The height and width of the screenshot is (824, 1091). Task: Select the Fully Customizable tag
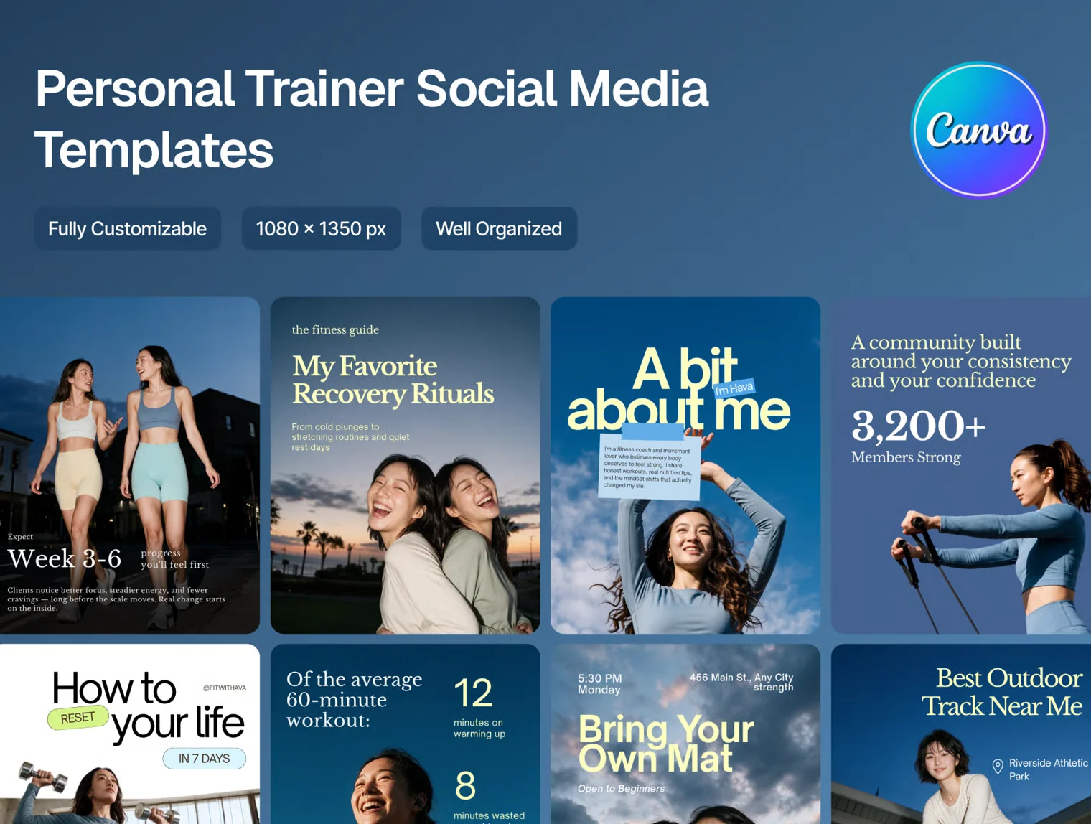coord(127,229)
